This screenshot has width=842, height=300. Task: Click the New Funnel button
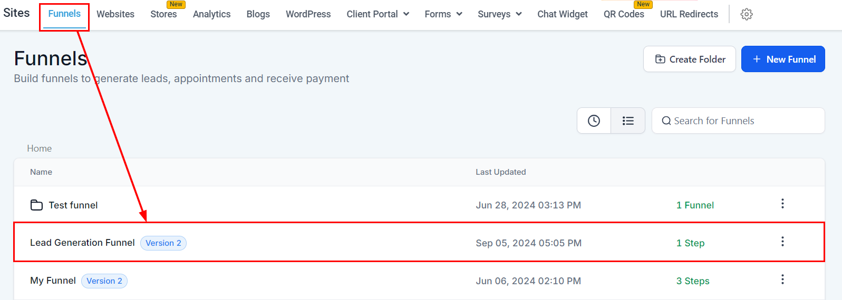[x=783, y=59]
